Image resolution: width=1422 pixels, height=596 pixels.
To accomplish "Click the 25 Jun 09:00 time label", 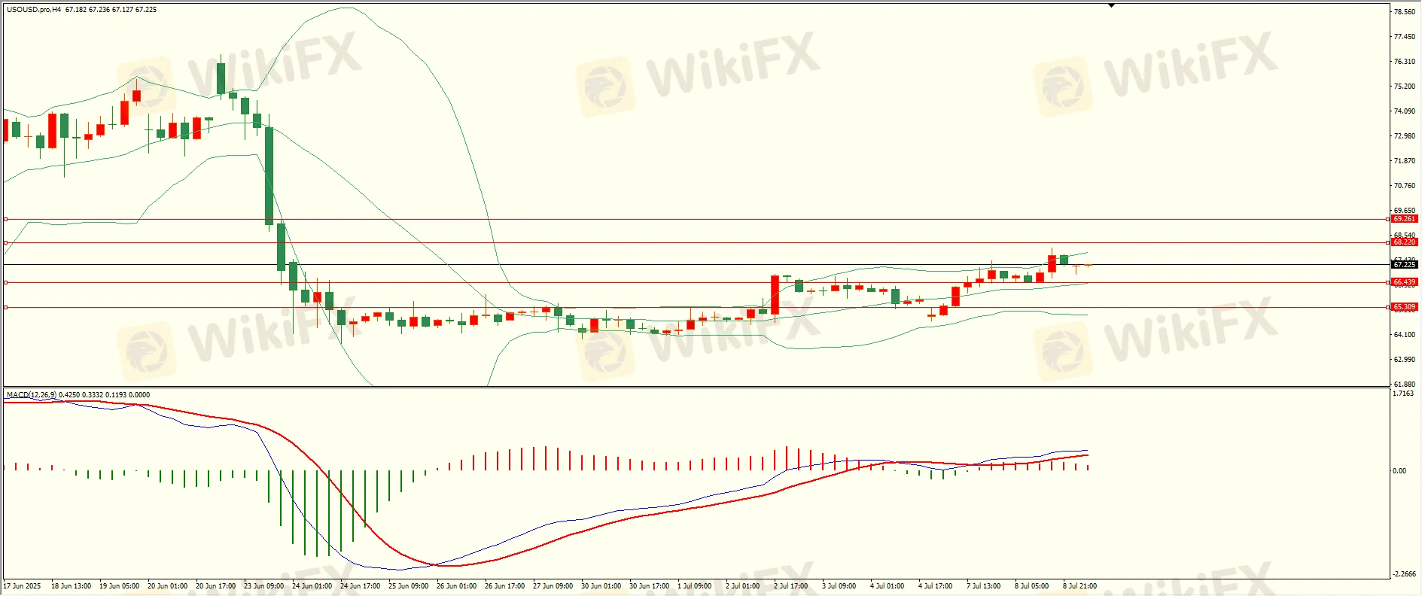I will [408, 586].
